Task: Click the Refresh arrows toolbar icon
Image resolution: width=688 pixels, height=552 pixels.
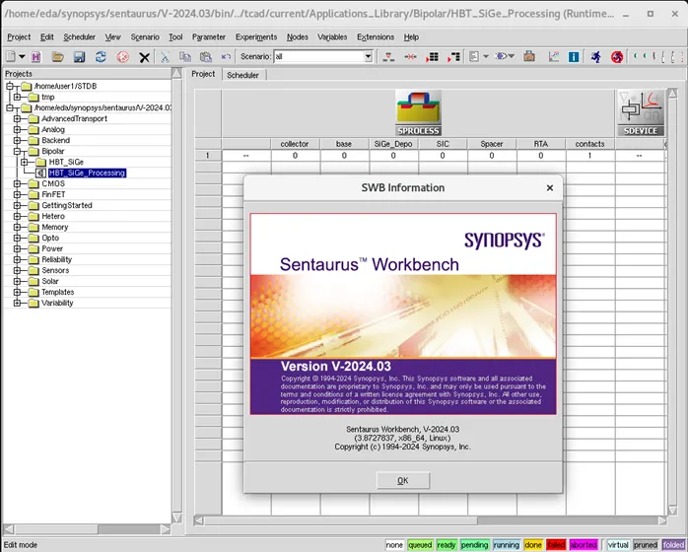Action: coord(101,56)
